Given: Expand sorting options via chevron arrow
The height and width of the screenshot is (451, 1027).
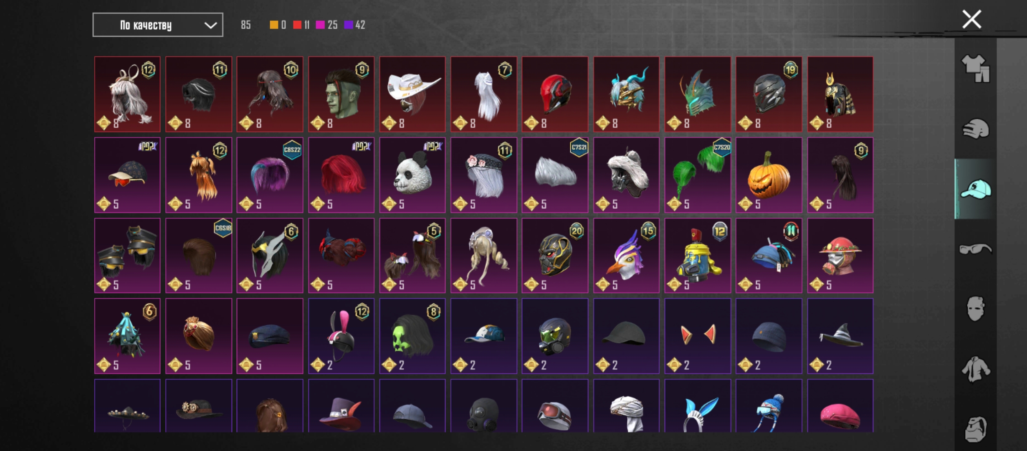Looking at the screenshot, I should 210,25.
